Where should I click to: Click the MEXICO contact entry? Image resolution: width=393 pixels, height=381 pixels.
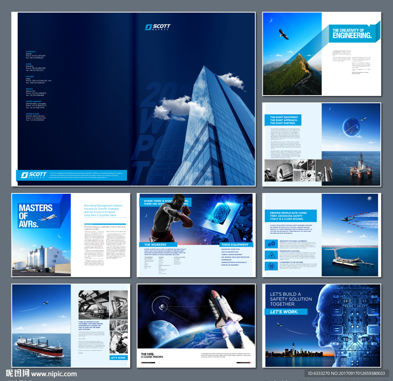(36, 92)
